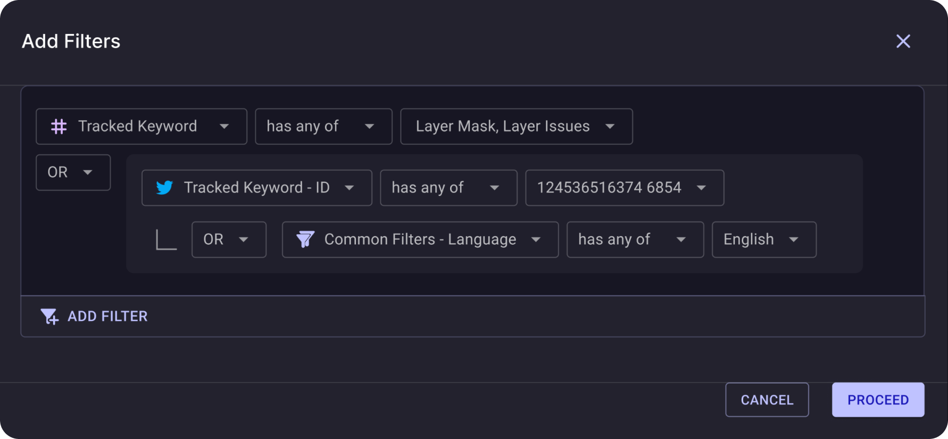Click the CANCEL button
This screenshot has width=948, height=439.
(767, 400)
